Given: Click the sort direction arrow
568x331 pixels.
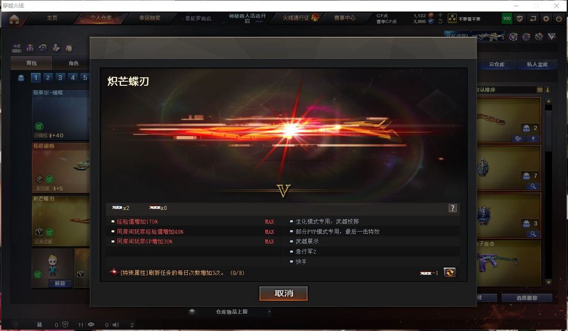Looking at the screenshot, I should 548,89.
